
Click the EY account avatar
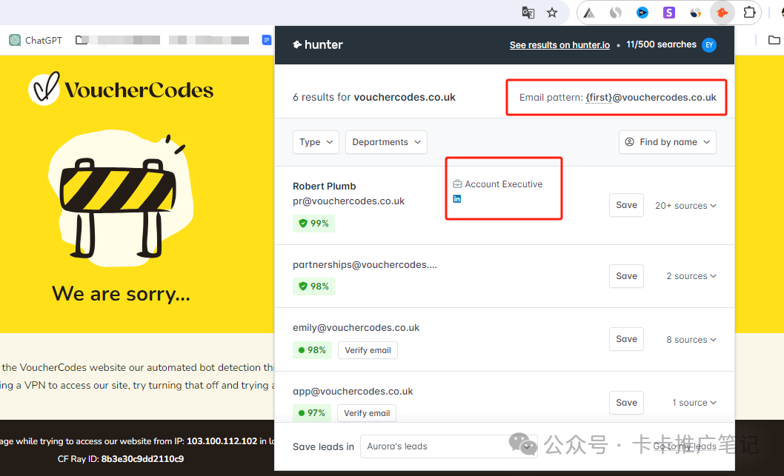[x=709, y=45]
